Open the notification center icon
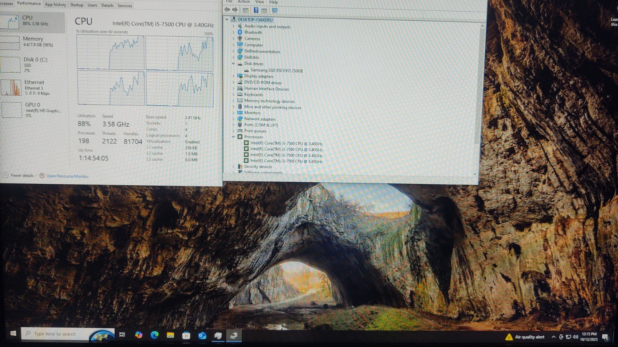 pyautogui.click(x=605, y=337)
